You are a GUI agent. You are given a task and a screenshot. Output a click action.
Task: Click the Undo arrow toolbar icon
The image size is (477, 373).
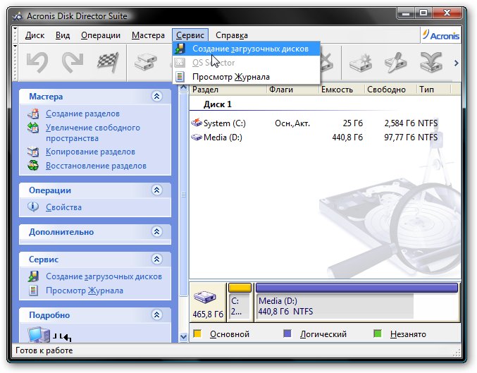point(37,63)
